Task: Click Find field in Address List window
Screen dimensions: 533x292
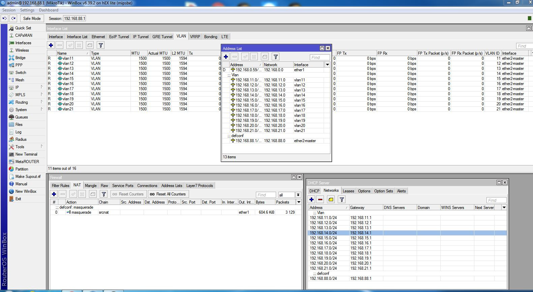Action: pyautogui.click(x=320, y=57)
